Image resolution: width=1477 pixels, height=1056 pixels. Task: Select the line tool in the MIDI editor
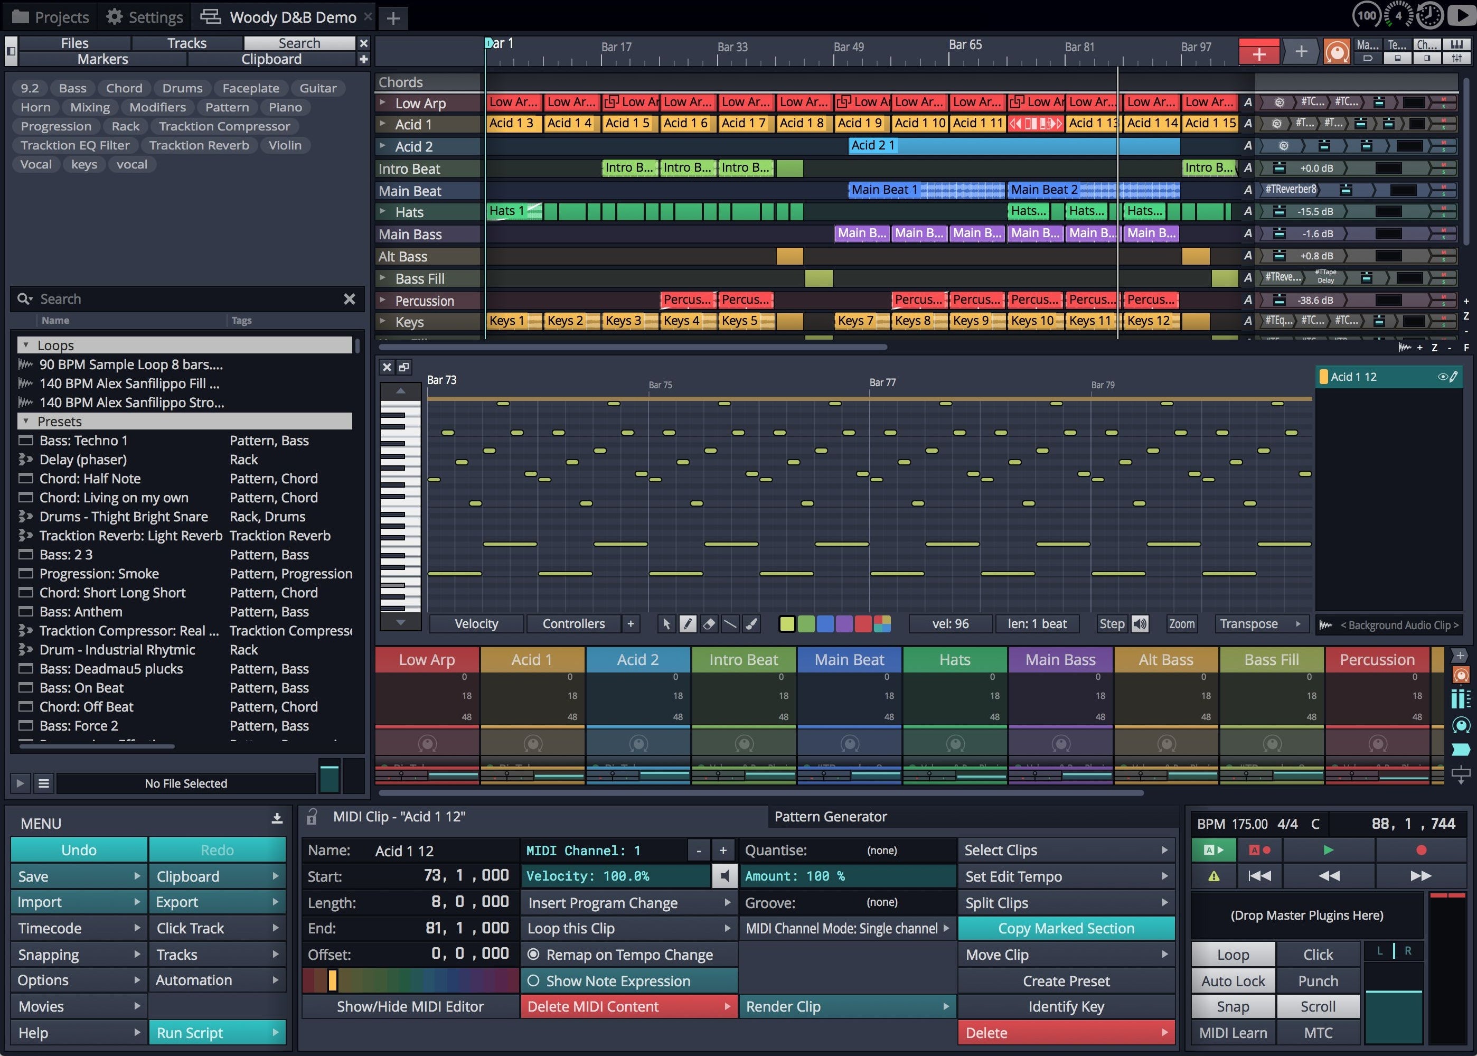click(x=730, y=624)
